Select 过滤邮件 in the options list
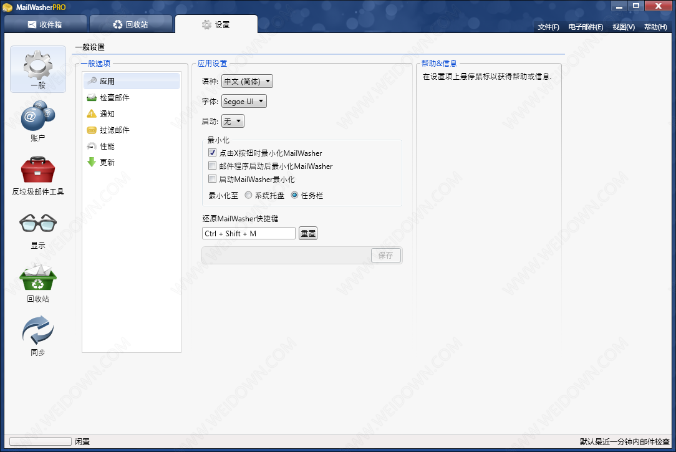Screen dimensions: 676x452 (x=132, y=130)
